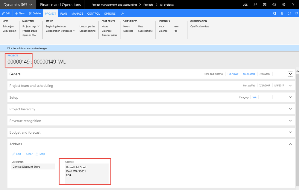Screen dimensions: 299x190
Task: Click Clear in the Address section
Action: coord(29,154)
